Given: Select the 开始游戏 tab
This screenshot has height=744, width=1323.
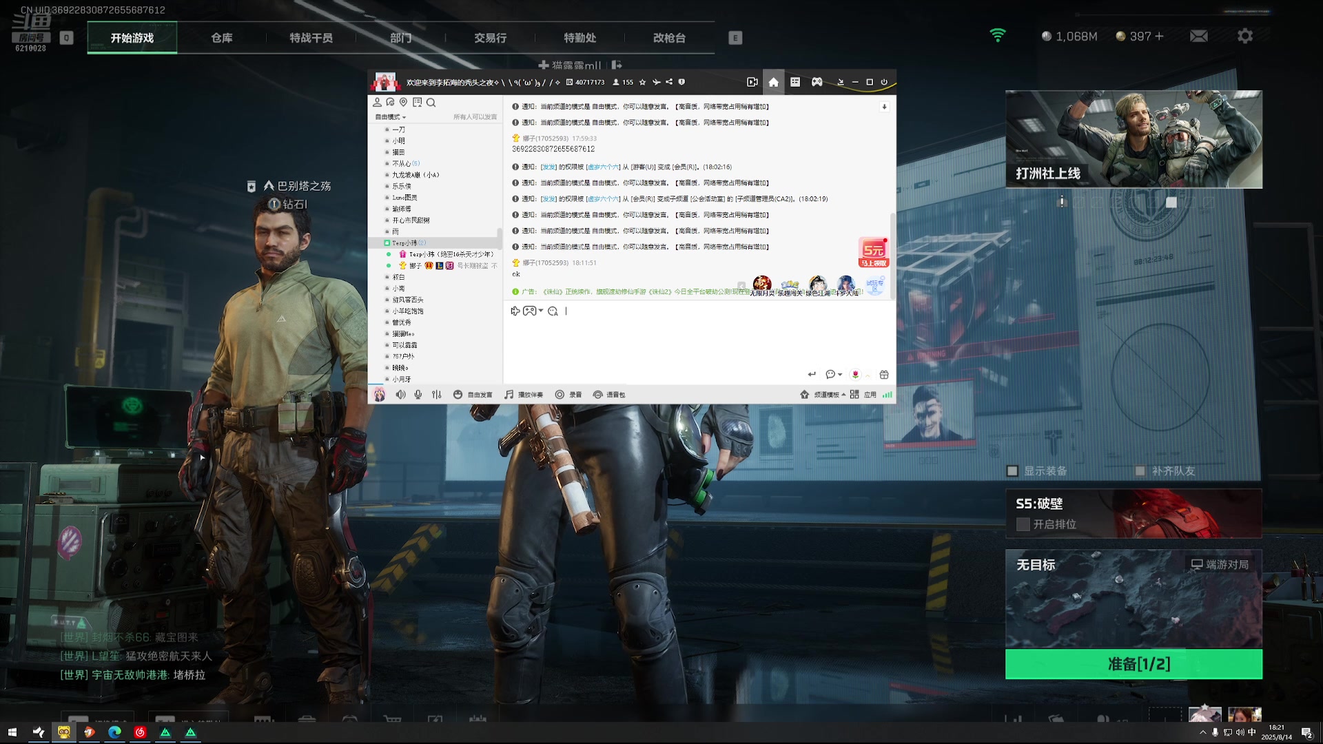Looking at the screenshot, I should (x=132, y=38).
